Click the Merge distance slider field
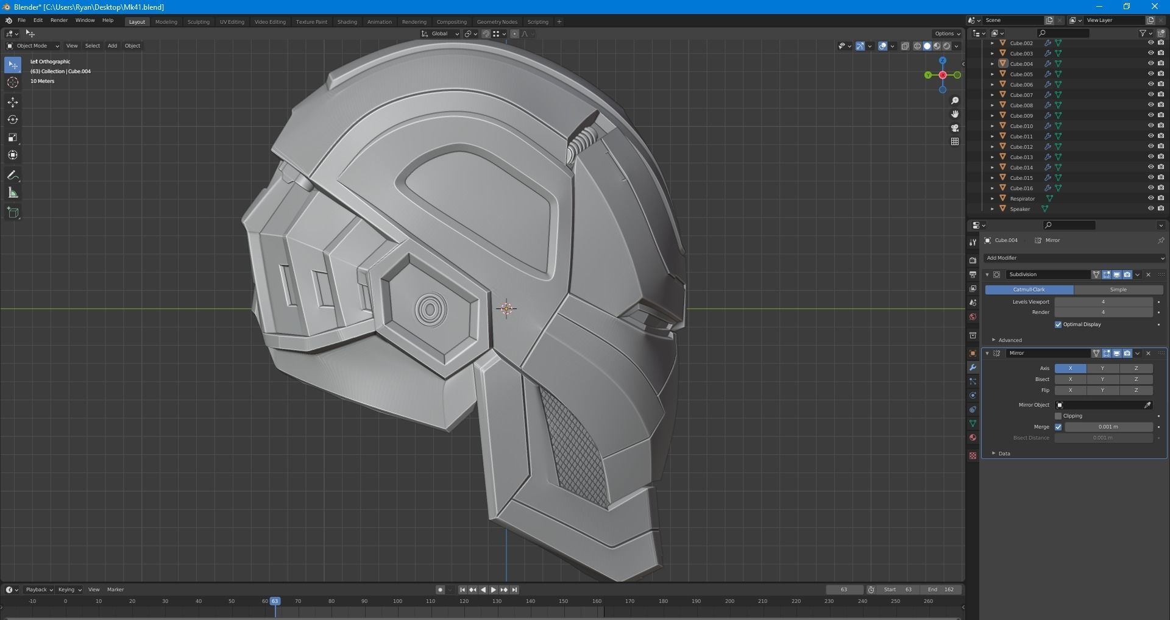 [x=1108, y=427]
